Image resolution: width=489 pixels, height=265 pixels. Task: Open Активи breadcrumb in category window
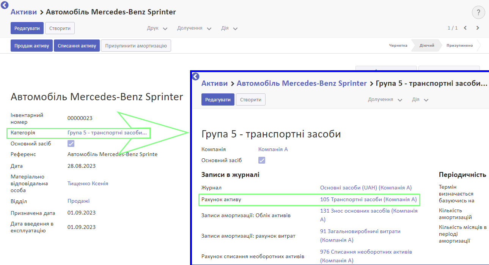pyautogui.click(x=214, y=83)
